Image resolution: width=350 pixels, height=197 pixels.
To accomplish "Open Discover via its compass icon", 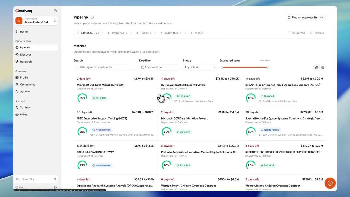I will pos(17,55).
